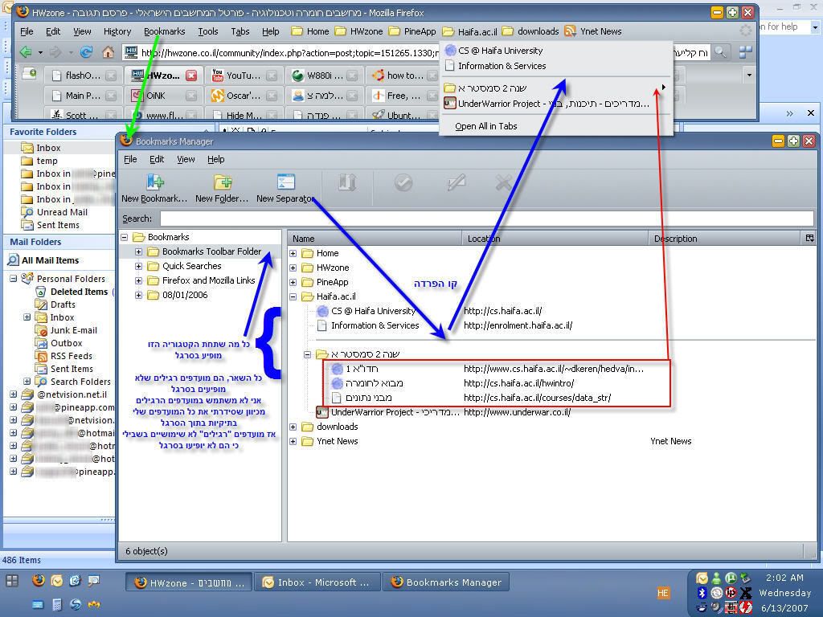Open the Junk E-mail folder in Outlook
The width and height of the screenshot is (823, 617).
coord(66,330)
